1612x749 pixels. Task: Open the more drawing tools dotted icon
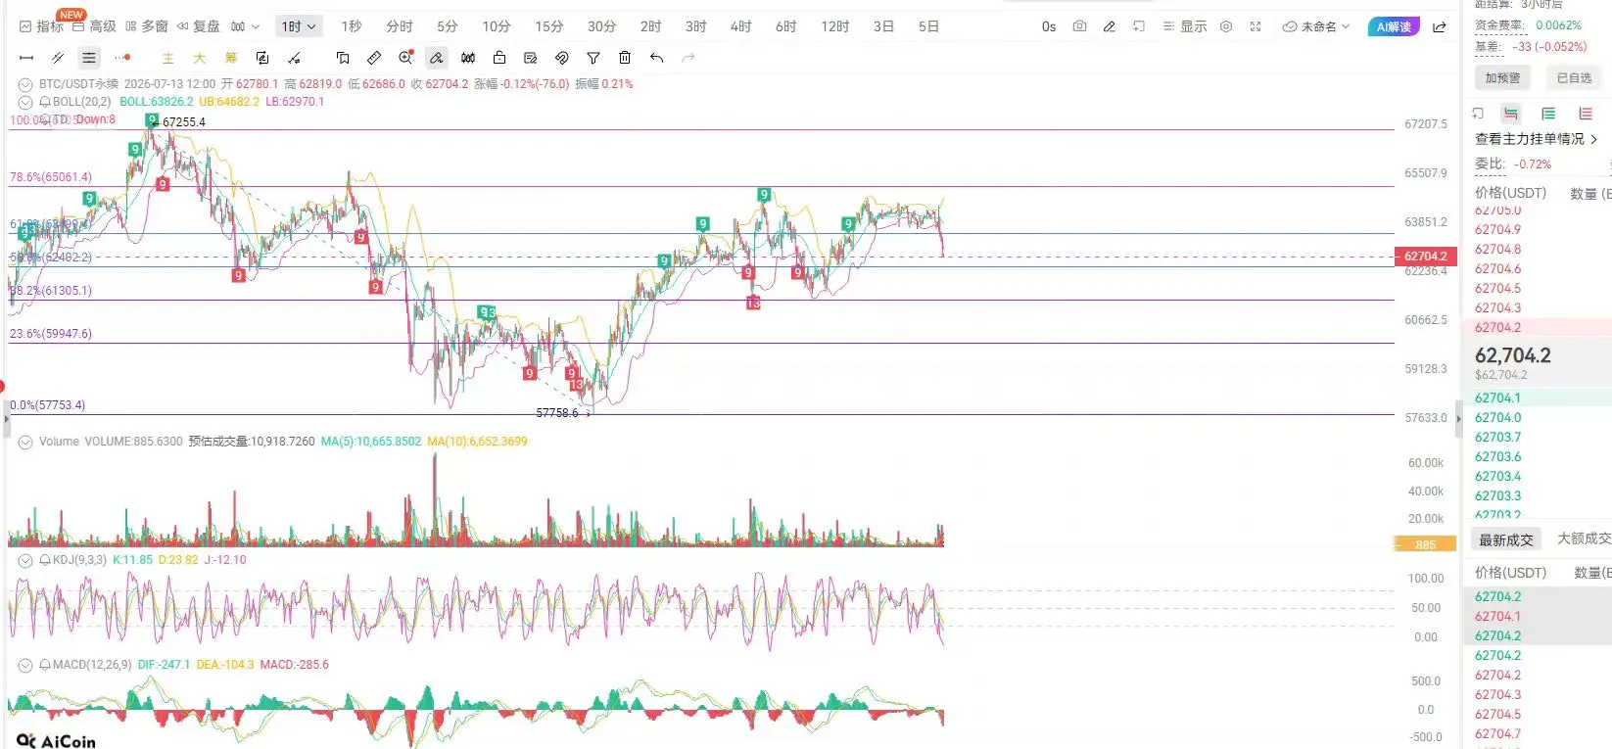[x=122, y=58]
